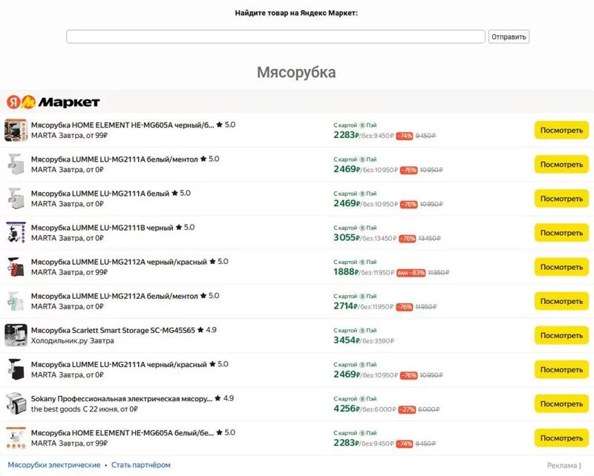Click price 3055₽ for LUMME LU-MG2111B
The width and height of the screenshot is (594, 476).
coord(346,237)
